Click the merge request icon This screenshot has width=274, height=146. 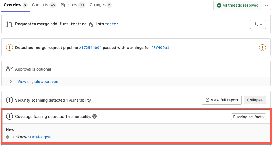pos(10,24)
